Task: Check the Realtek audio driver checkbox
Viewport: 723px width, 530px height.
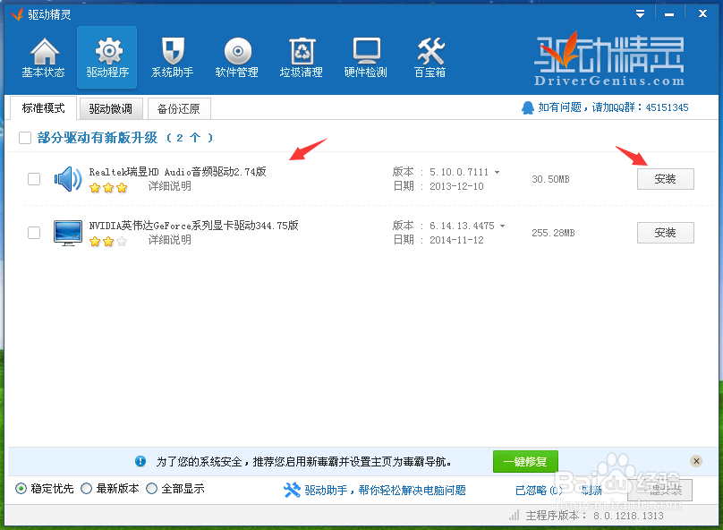Action: (34, 179)
